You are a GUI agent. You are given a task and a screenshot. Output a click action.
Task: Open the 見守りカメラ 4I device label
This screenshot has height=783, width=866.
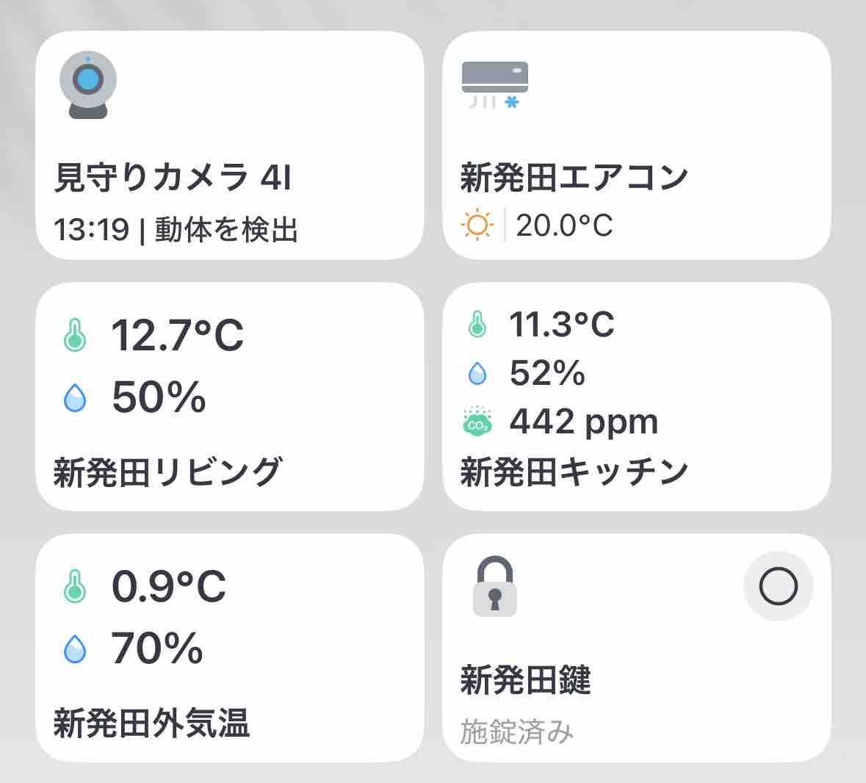pos(173,178)
